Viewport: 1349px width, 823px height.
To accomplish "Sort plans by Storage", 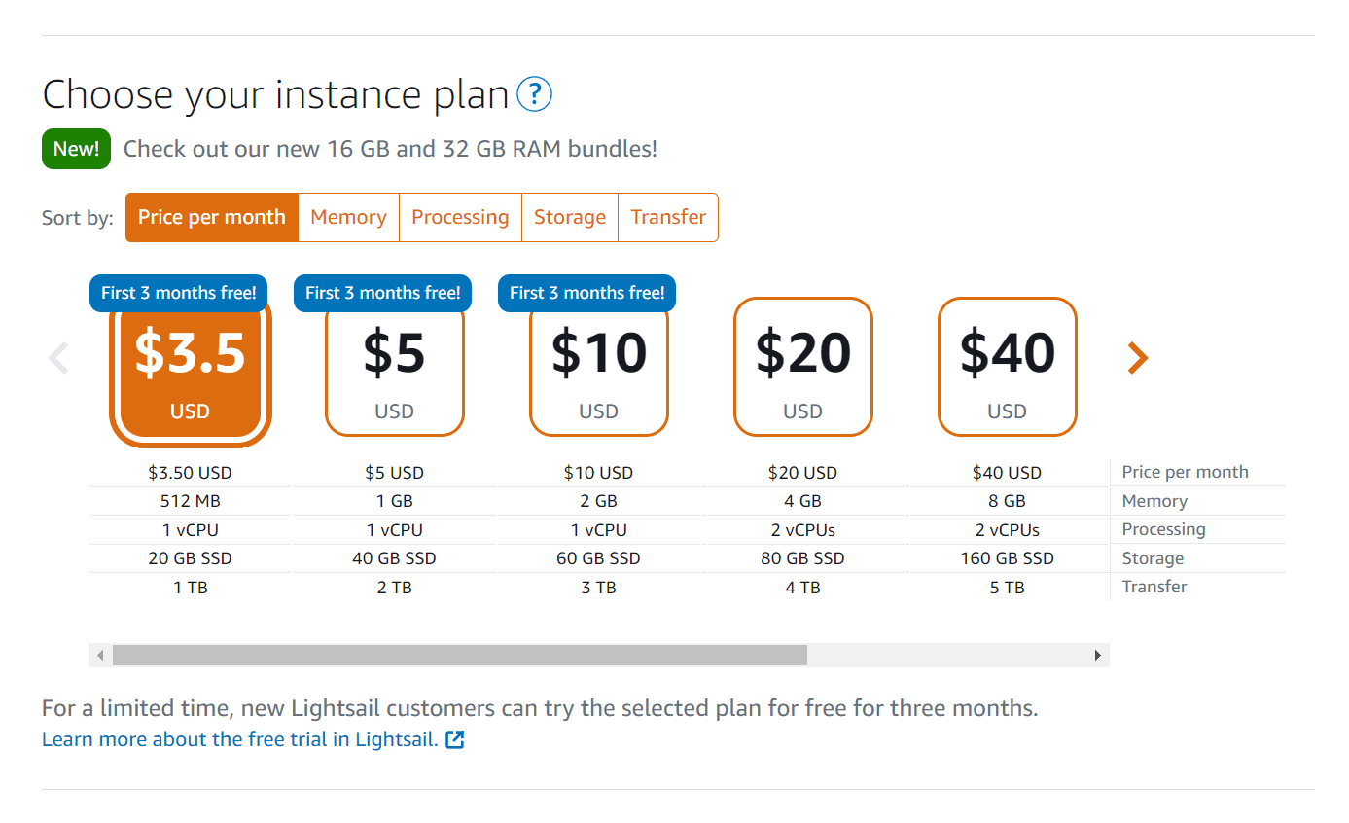I will (x=570, y=217).
